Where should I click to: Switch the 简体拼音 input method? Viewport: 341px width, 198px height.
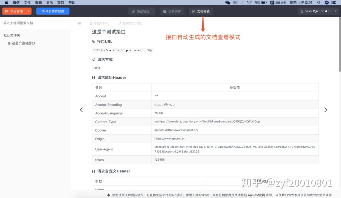click(x=278, y=2)
